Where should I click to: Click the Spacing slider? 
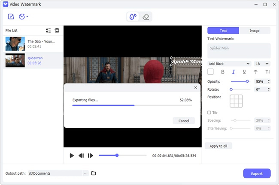240,120
